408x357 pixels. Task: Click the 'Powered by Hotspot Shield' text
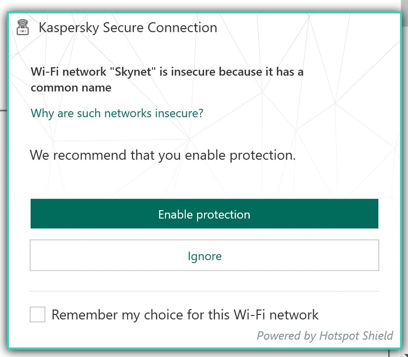[325, 336]
